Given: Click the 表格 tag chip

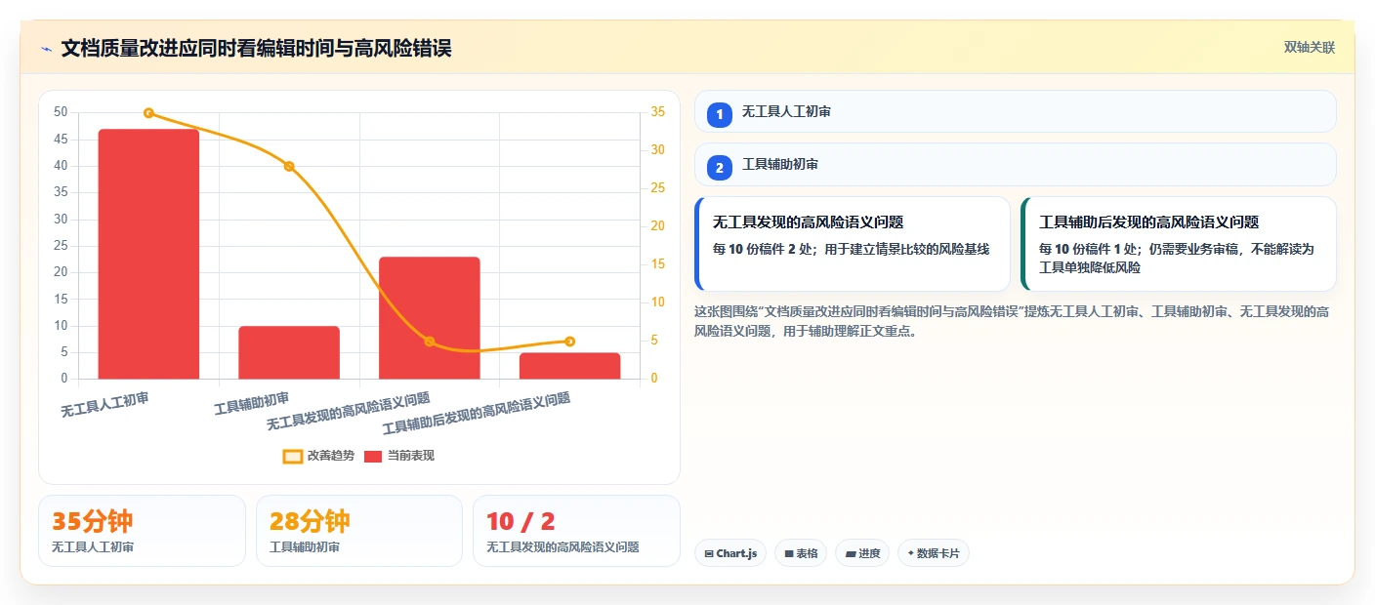Looking at the screenshot, I should coord(801,553).
